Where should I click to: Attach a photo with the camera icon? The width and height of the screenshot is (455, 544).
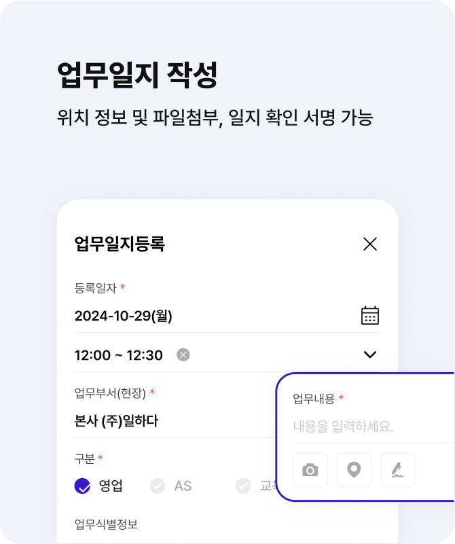click(x=310, y=470)
